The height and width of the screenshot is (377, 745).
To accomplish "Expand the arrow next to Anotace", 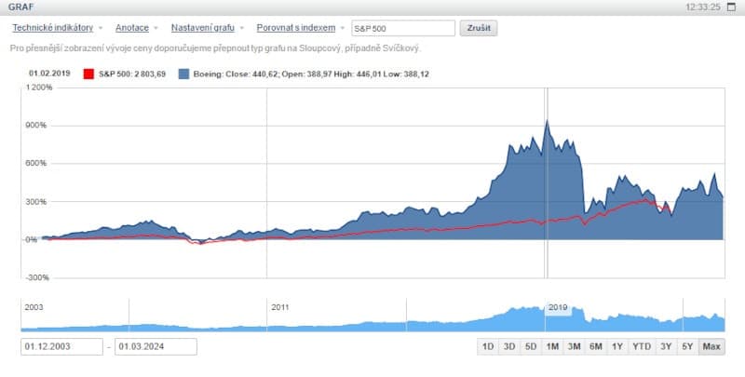I will pyautogui.click(x=156, y=28).
